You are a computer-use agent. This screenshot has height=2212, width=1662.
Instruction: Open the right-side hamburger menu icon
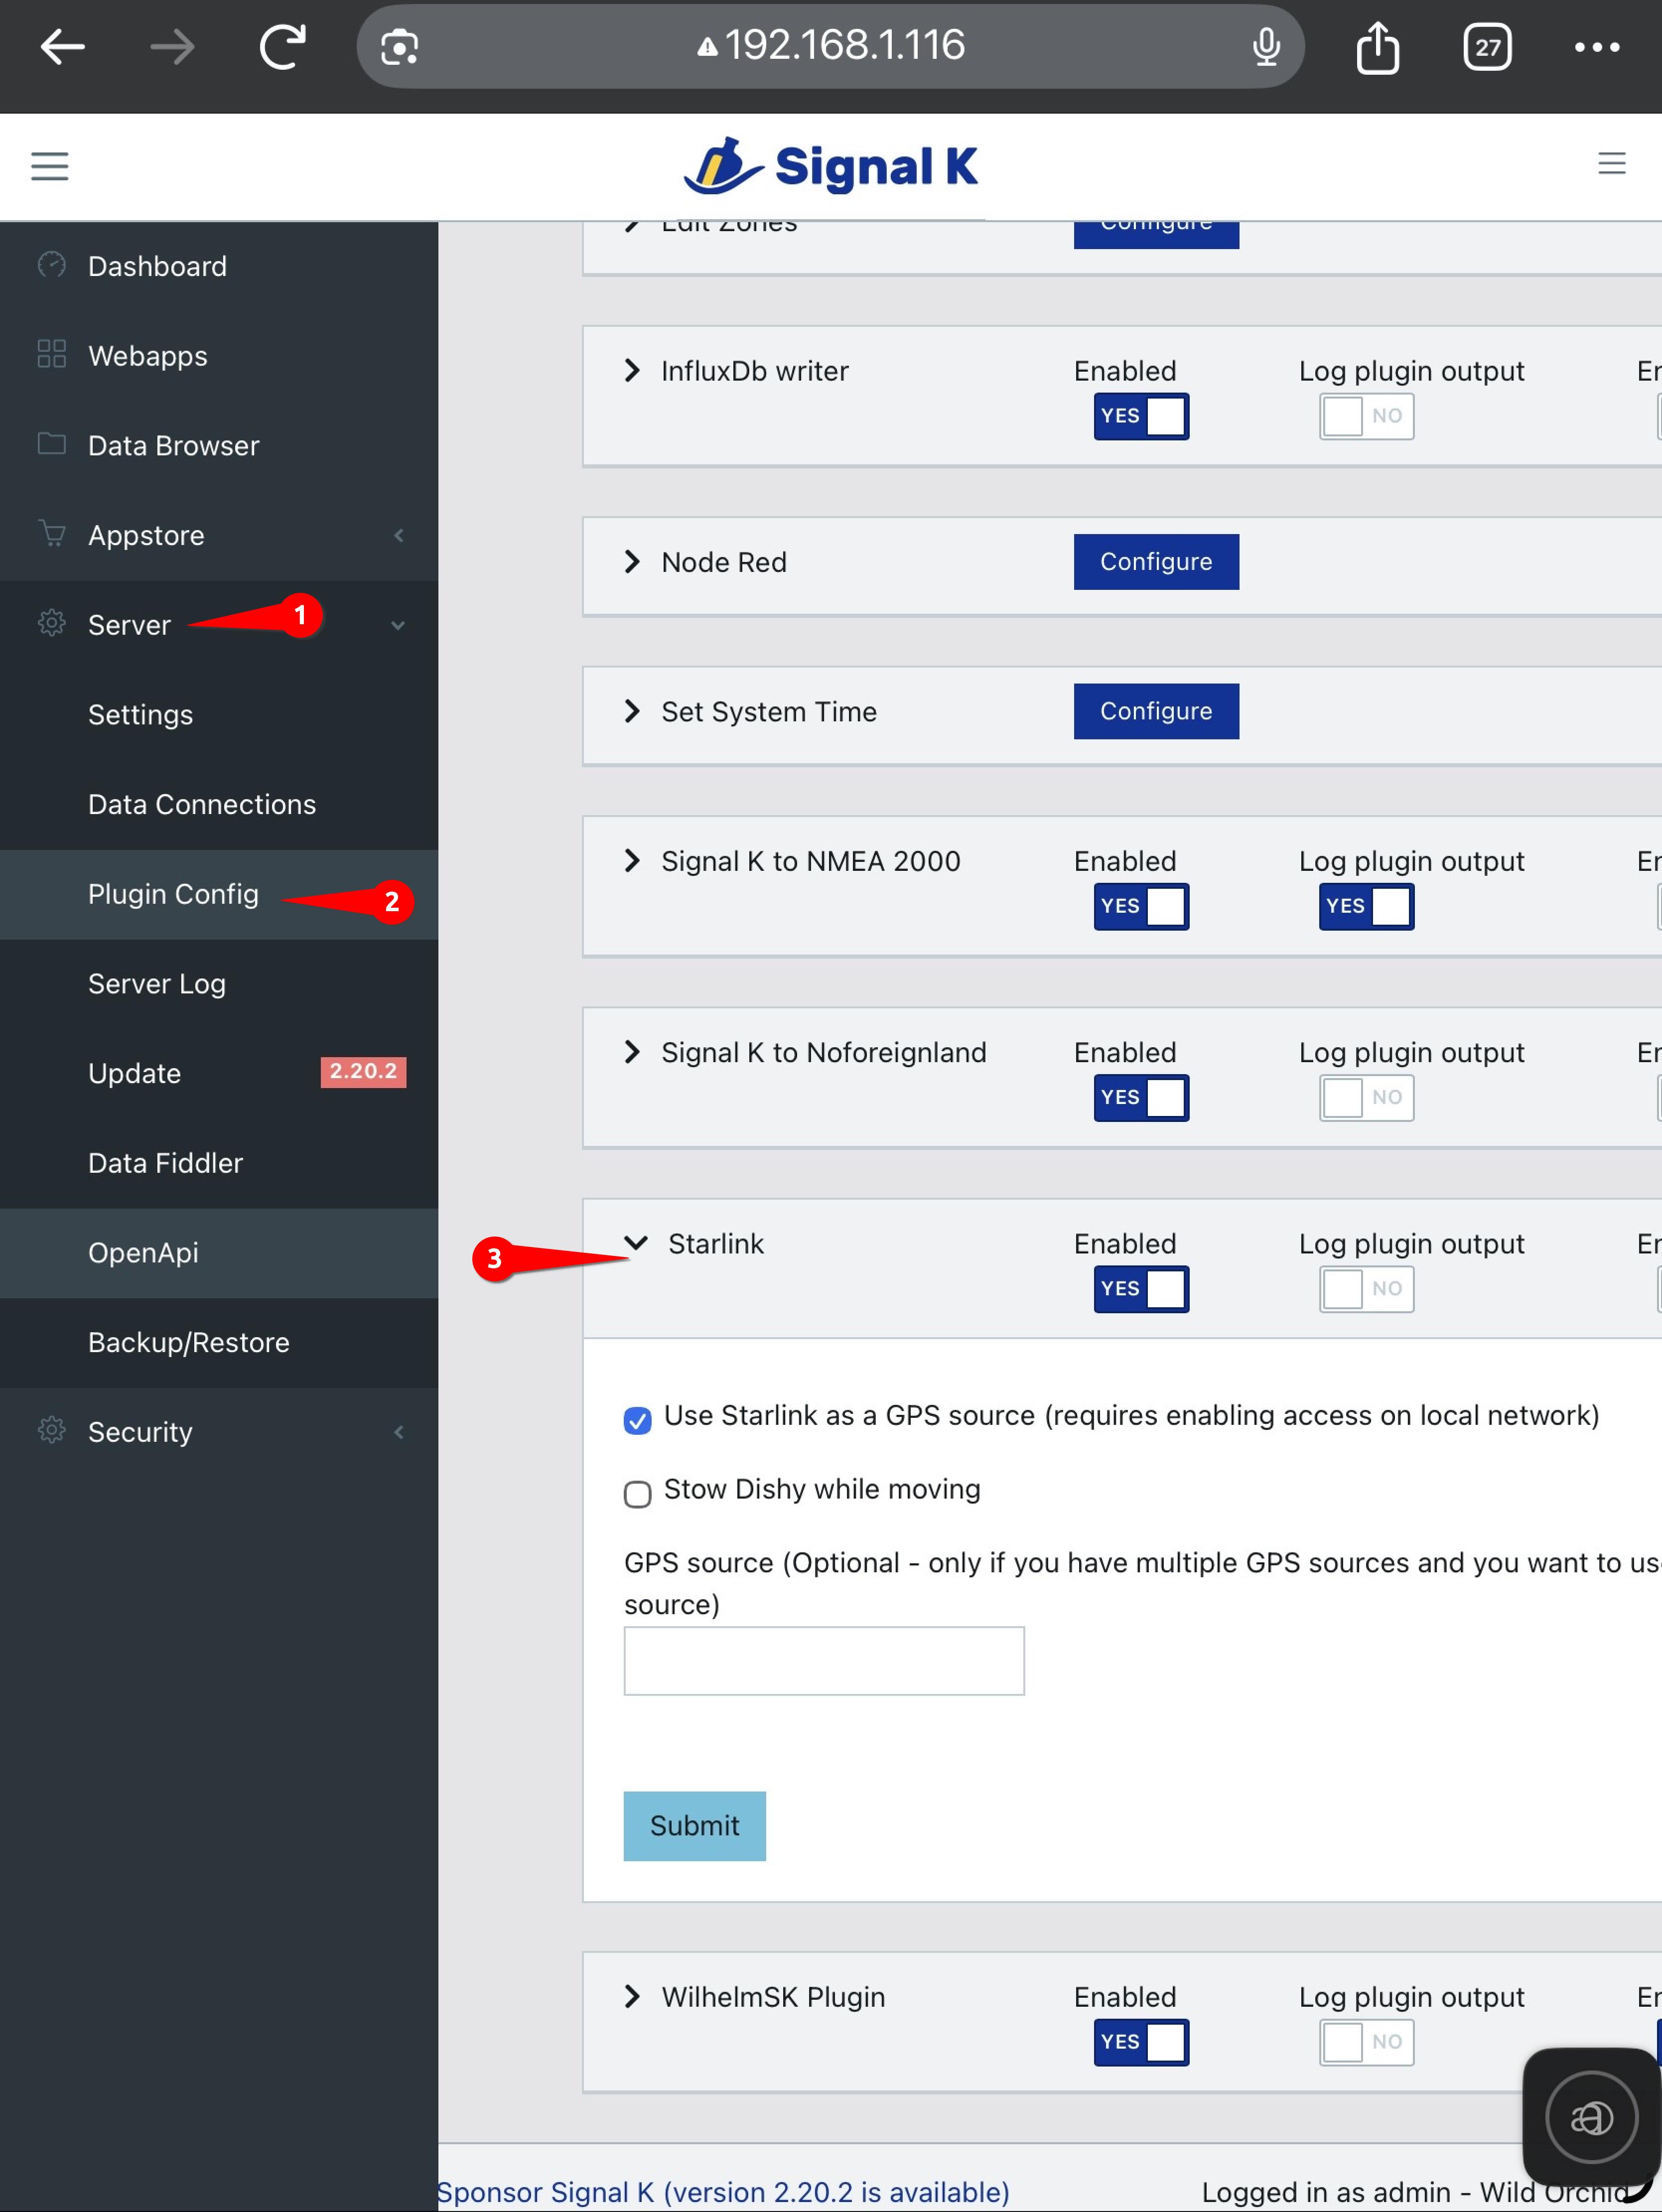tap(1610, 163)
